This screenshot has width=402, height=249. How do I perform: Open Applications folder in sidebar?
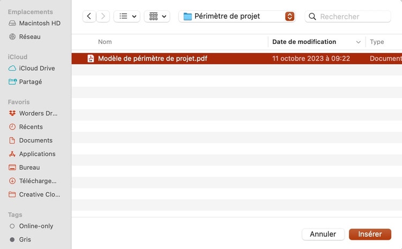click(x=37, y=154)
